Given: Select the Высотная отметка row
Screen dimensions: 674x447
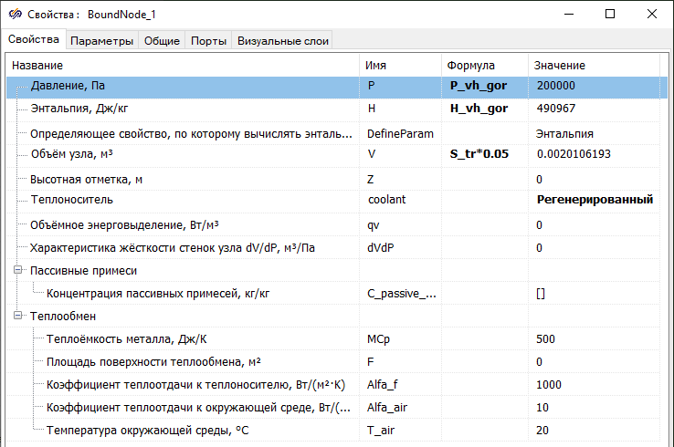Looking at the screenshot, I should pos(183,180).
